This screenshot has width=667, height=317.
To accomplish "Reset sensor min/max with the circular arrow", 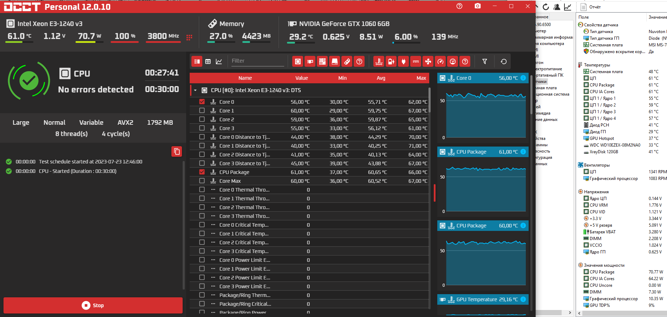I will 504,62.
